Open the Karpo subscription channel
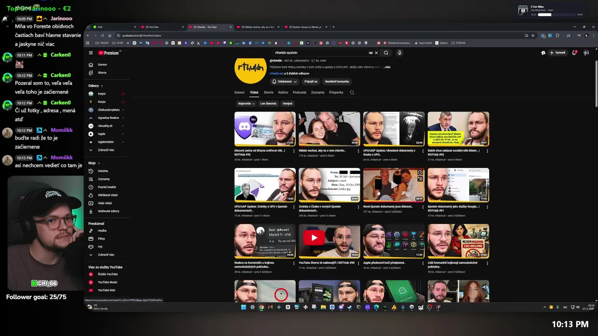This screenshot has height=336, width=598. (x=101, y=102)
